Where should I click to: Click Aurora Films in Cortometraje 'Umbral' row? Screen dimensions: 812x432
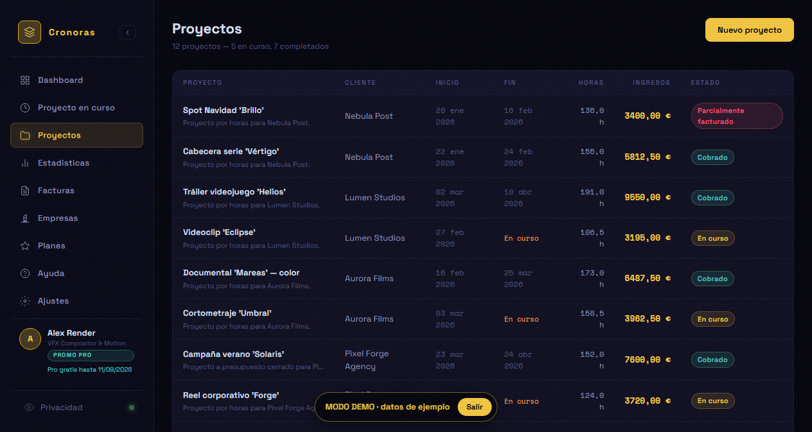(369, 319)
